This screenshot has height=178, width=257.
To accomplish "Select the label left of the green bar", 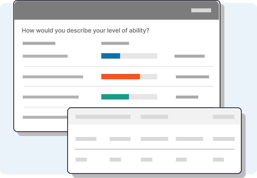I will (51, 97).
